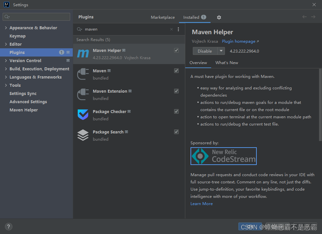Clear the maven plugin search text
Viewport: 322px width, 234px height.
click(x=171, y=29)
